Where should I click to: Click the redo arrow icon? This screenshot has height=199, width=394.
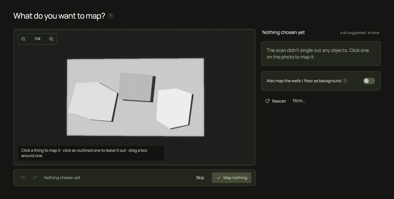click(35, 178)
